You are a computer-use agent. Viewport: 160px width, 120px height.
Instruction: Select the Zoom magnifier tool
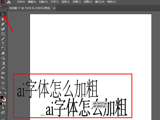[3, 87]
